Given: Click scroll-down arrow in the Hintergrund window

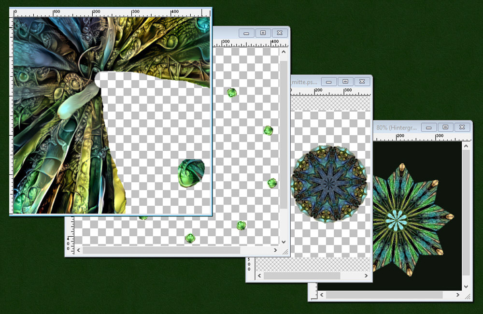Looking at the screenshot, I should click(x=466, y=286).
